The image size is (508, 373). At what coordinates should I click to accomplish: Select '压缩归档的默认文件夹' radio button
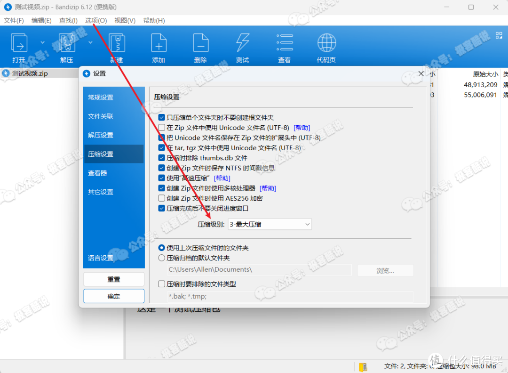coord(162,258)
